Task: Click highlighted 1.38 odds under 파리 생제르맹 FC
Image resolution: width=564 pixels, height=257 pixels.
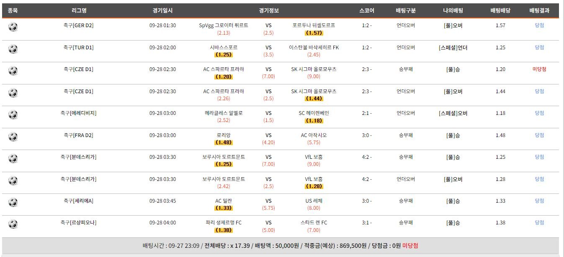Action: [224, 230]
